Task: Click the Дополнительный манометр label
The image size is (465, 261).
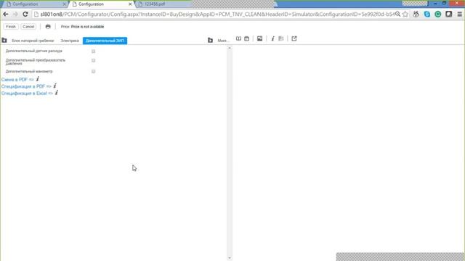Action: pos(29,71)
